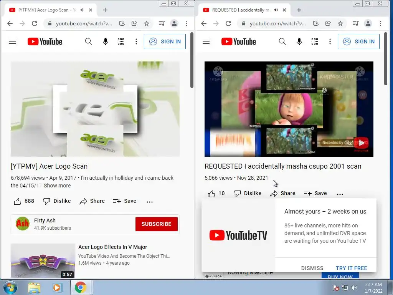The width and height of the screenshot is (393, 295).
Task: Open new tab in left Chrome window
Action: tap(105, 10)
